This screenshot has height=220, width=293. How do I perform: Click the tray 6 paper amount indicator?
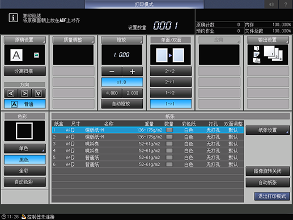point(169,164)
